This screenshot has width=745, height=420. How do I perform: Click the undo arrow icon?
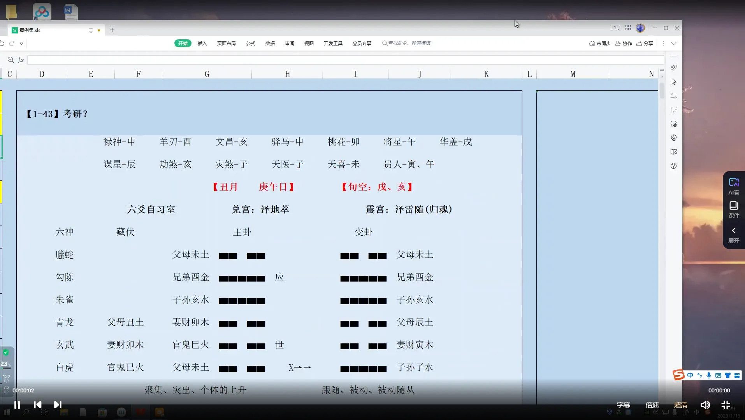[2, 43]
